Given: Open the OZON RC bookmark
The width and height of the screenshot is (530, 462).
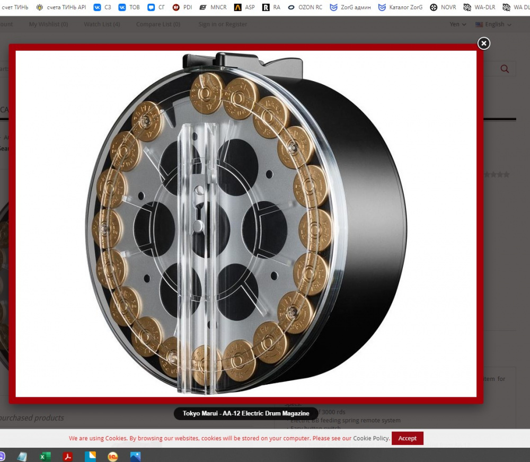Looking at the screenshot, I should [305, 7].
